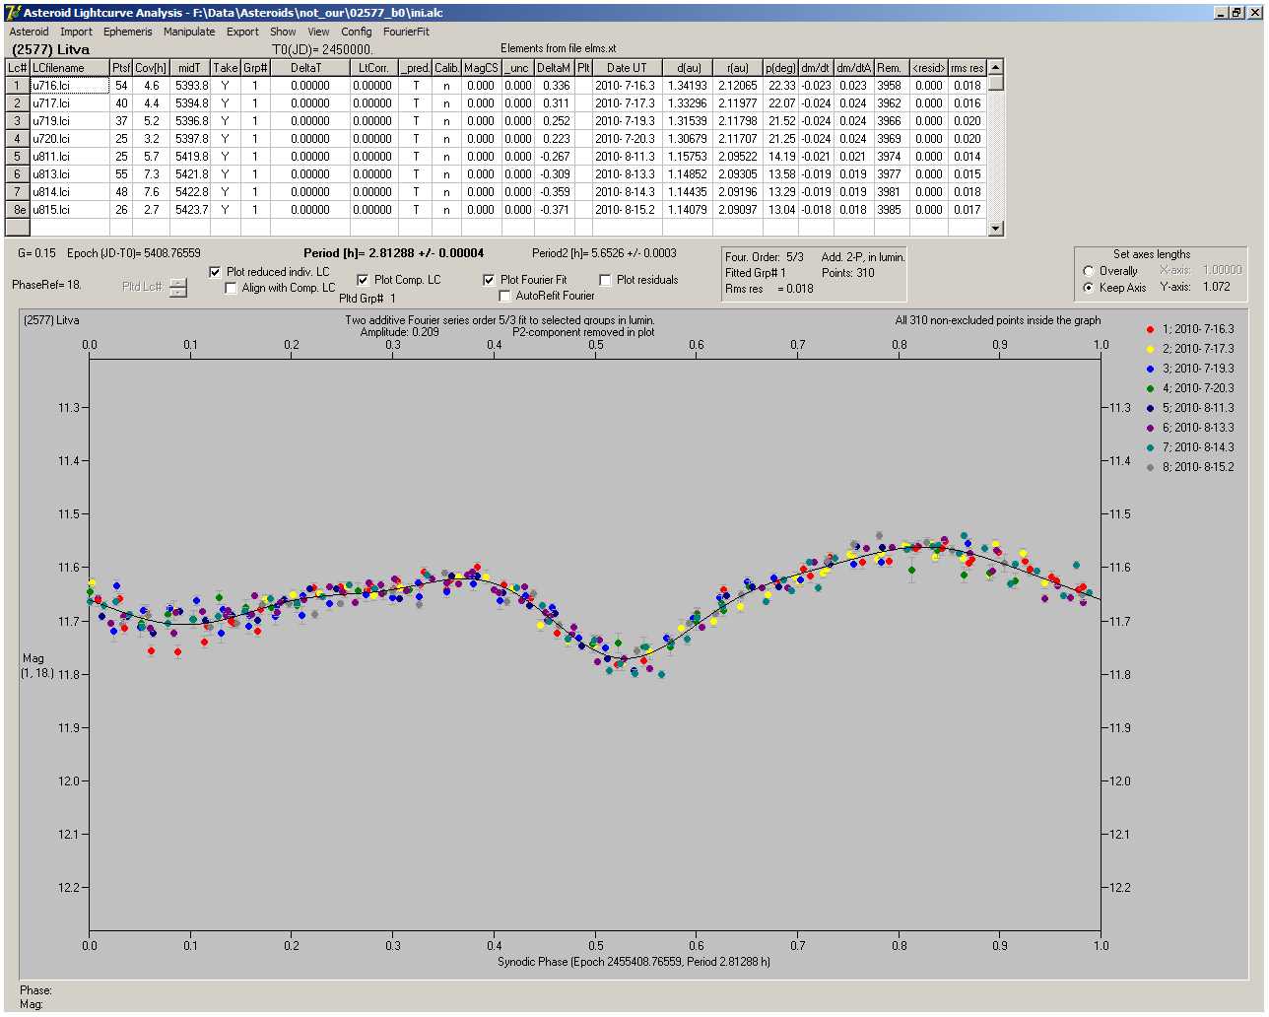This screenshot has height=1017, width=1269.
Task: Click the u811.lci filename cell
Action: click(x=69, y=157)
